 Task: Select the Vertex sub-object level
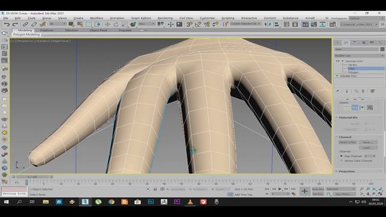coord(352,64)
